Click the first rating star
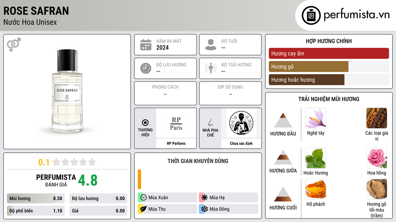 click(57, 162)
